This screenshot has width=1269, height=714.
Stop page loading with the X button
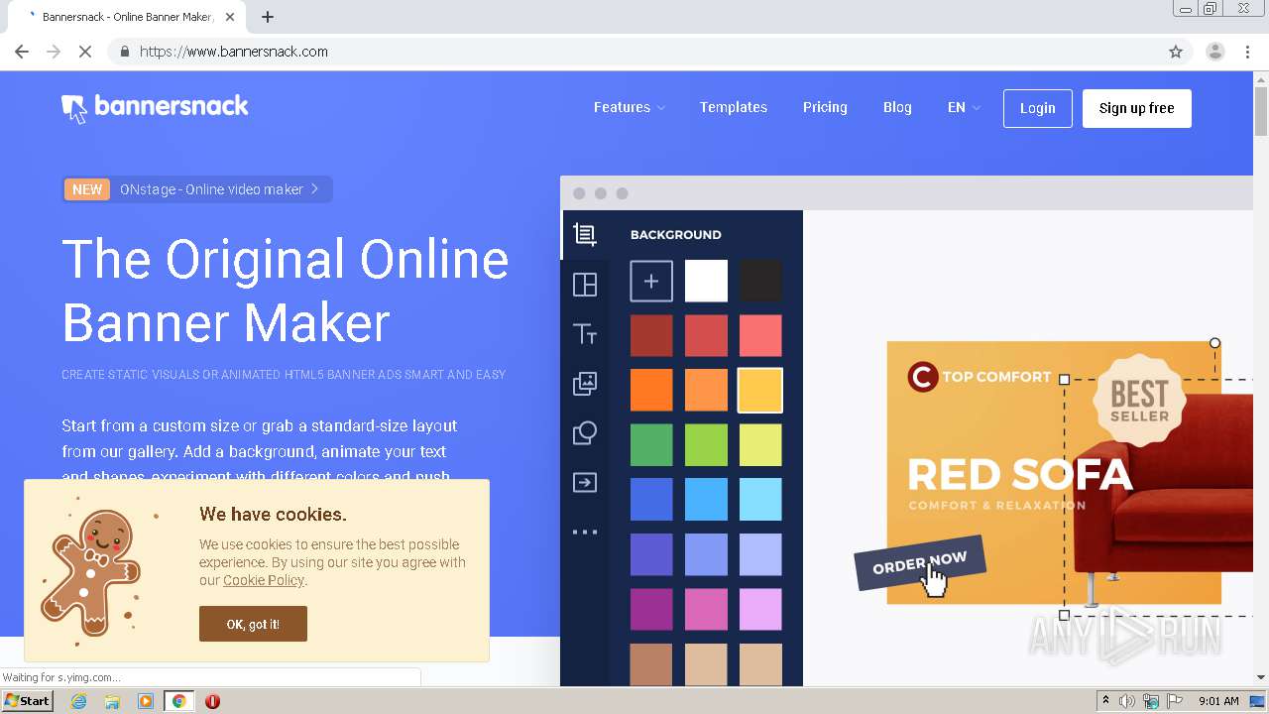pos(85,52)
